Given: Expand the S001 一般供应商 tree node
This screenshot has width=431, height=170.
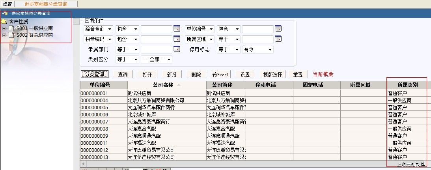Looking at the screenshot, I should 4,28.
